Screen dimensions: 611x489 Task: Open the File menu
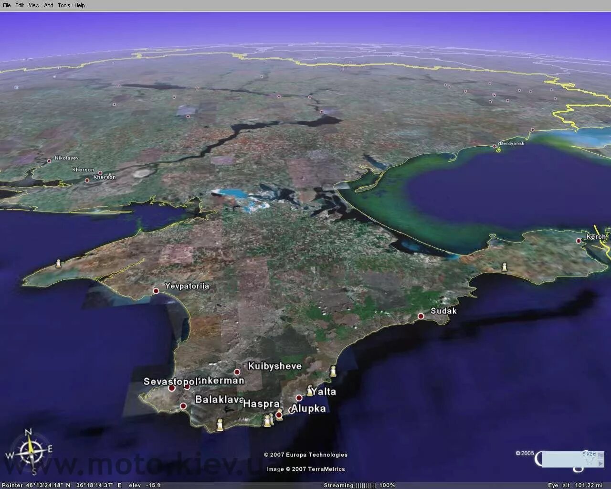[7, 5]
